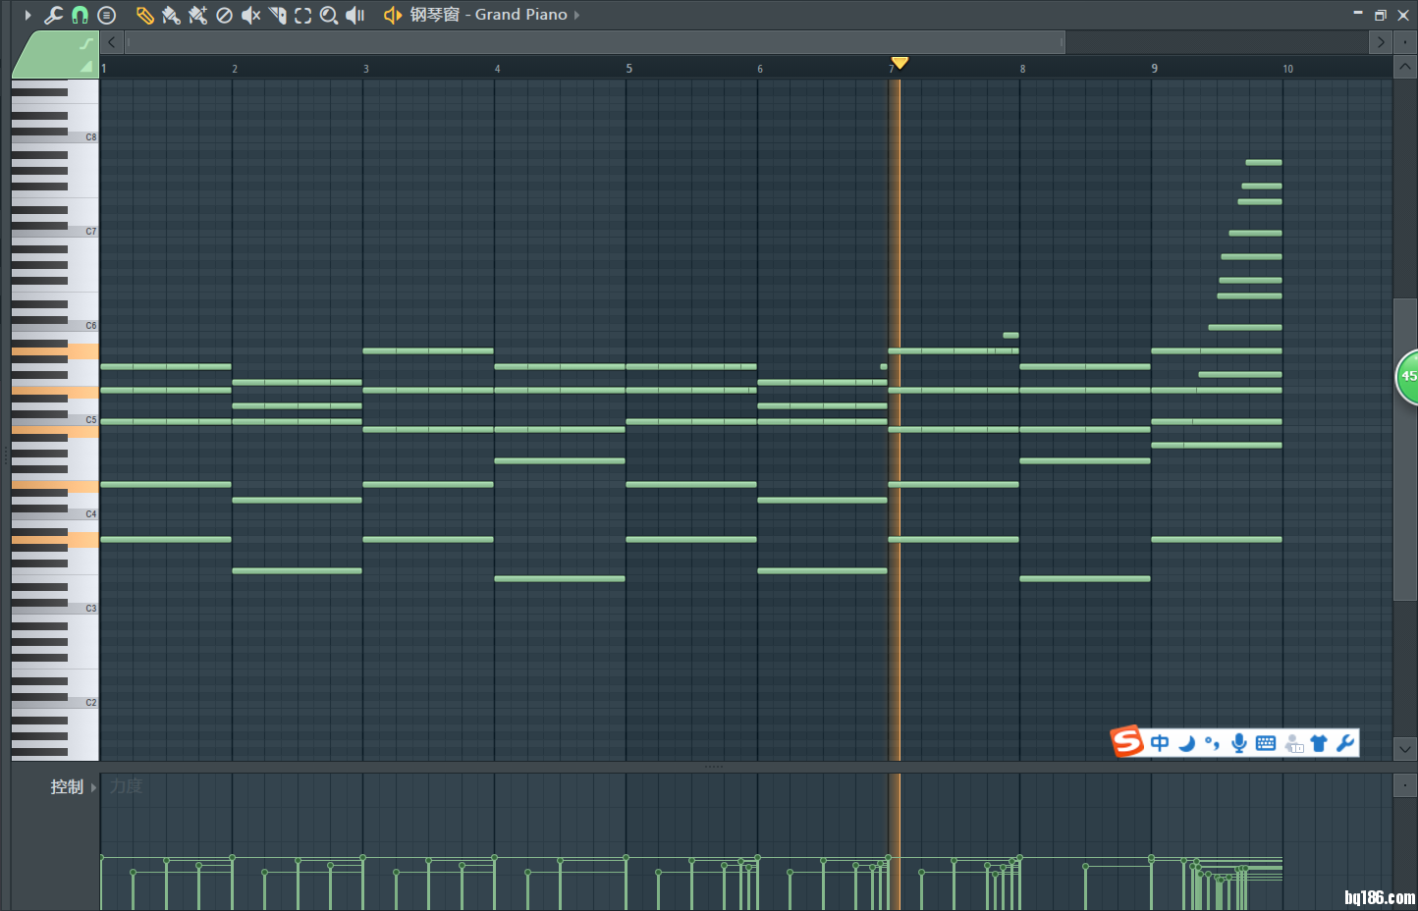Click the highest note in bar 9 arpeggio
Viewport: 1418px width, 911px height.
[x=1264, y=162]
